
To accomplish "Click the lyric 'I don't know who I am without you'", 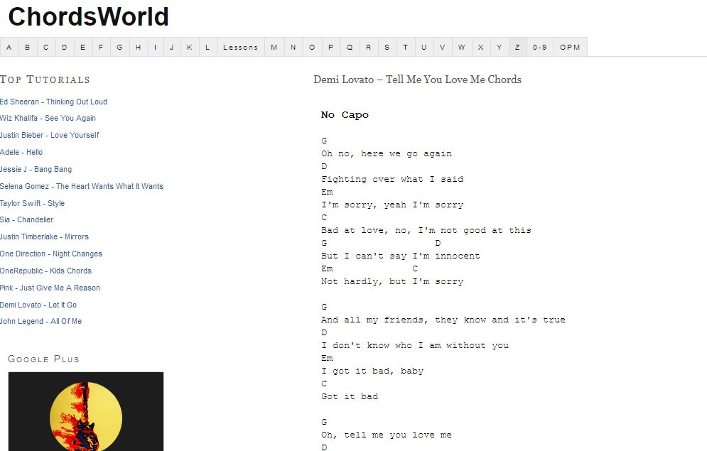I will coord(415,346).
